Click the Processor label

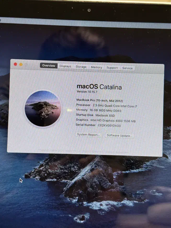[83, 105]
